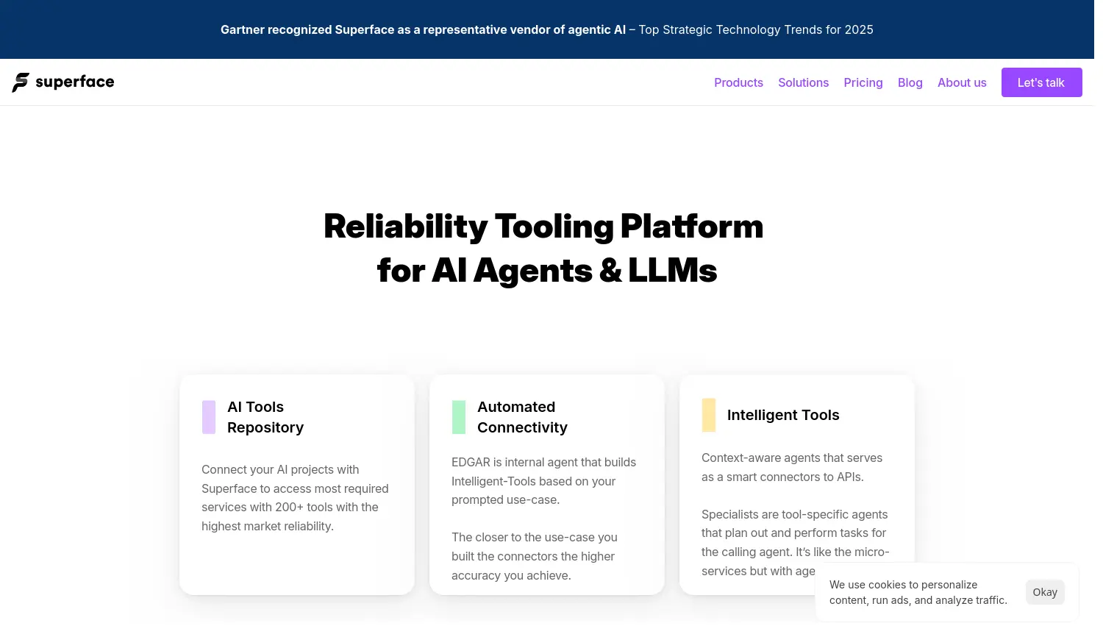Open the Products menu
The image size is (1103, 637).
pos(738,82)
